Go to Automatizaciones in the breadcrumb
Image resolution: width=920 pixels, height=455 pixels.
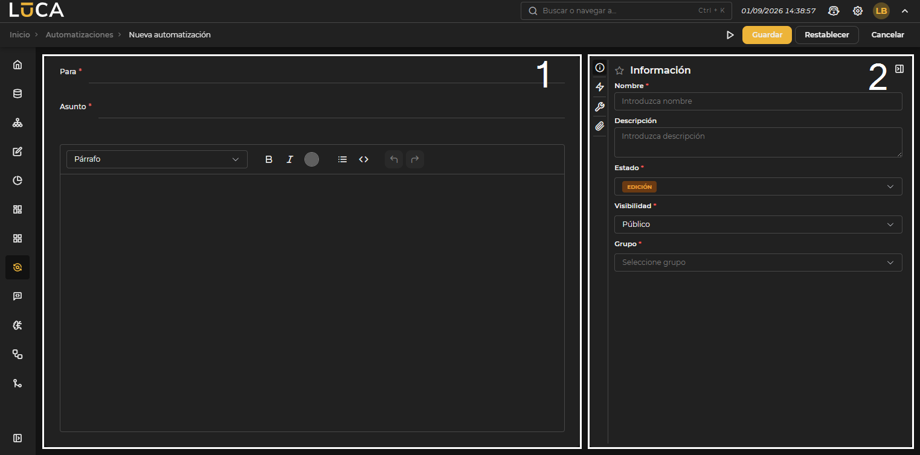(80, 35)
